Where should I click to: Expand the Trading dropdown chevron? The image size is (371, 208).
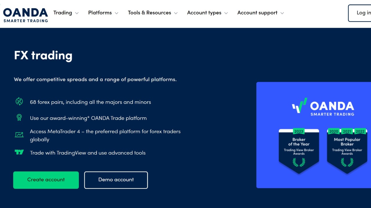coord(77,13)
